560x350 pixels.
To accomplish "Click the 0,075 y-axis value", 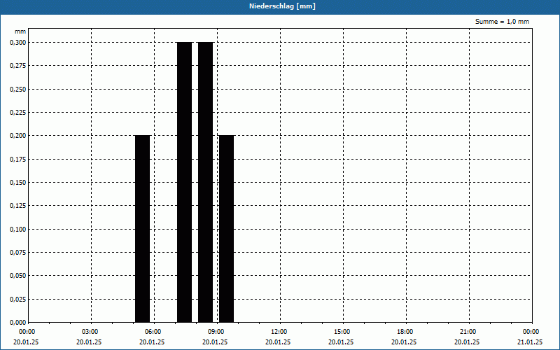I will [18, 253].
